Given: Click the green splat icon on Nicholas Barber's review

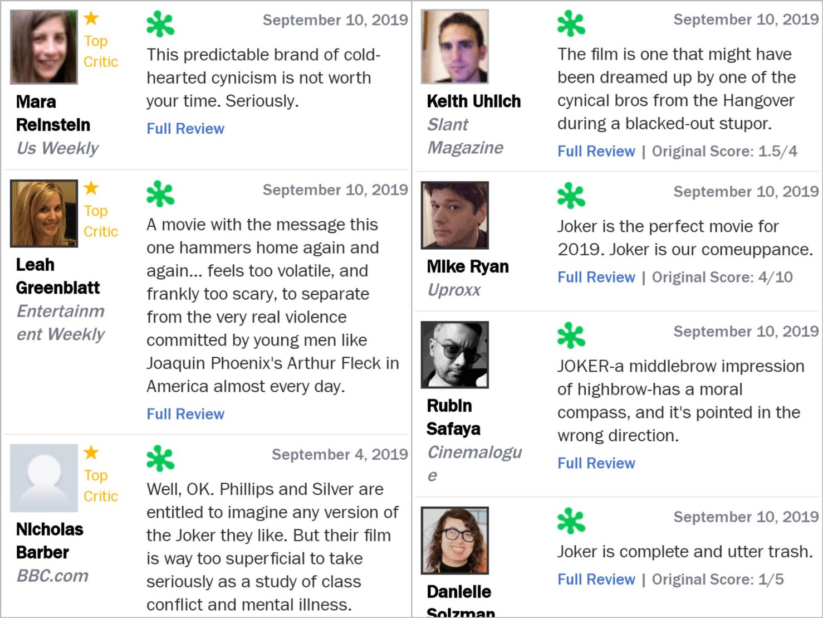Looking at the screenshot, I should 160,459.
